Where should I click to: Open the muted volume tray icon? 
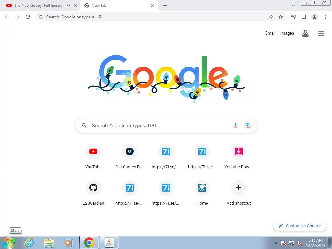point(299,243)
